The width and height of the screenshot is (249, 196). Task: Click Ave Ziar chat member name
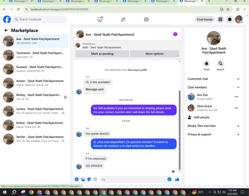pyautogui.click(x=202, y=95)
